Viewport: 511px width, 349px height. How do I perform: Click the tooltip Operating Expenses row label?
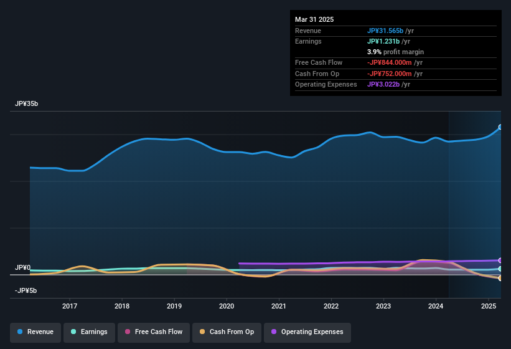(326, 85)
